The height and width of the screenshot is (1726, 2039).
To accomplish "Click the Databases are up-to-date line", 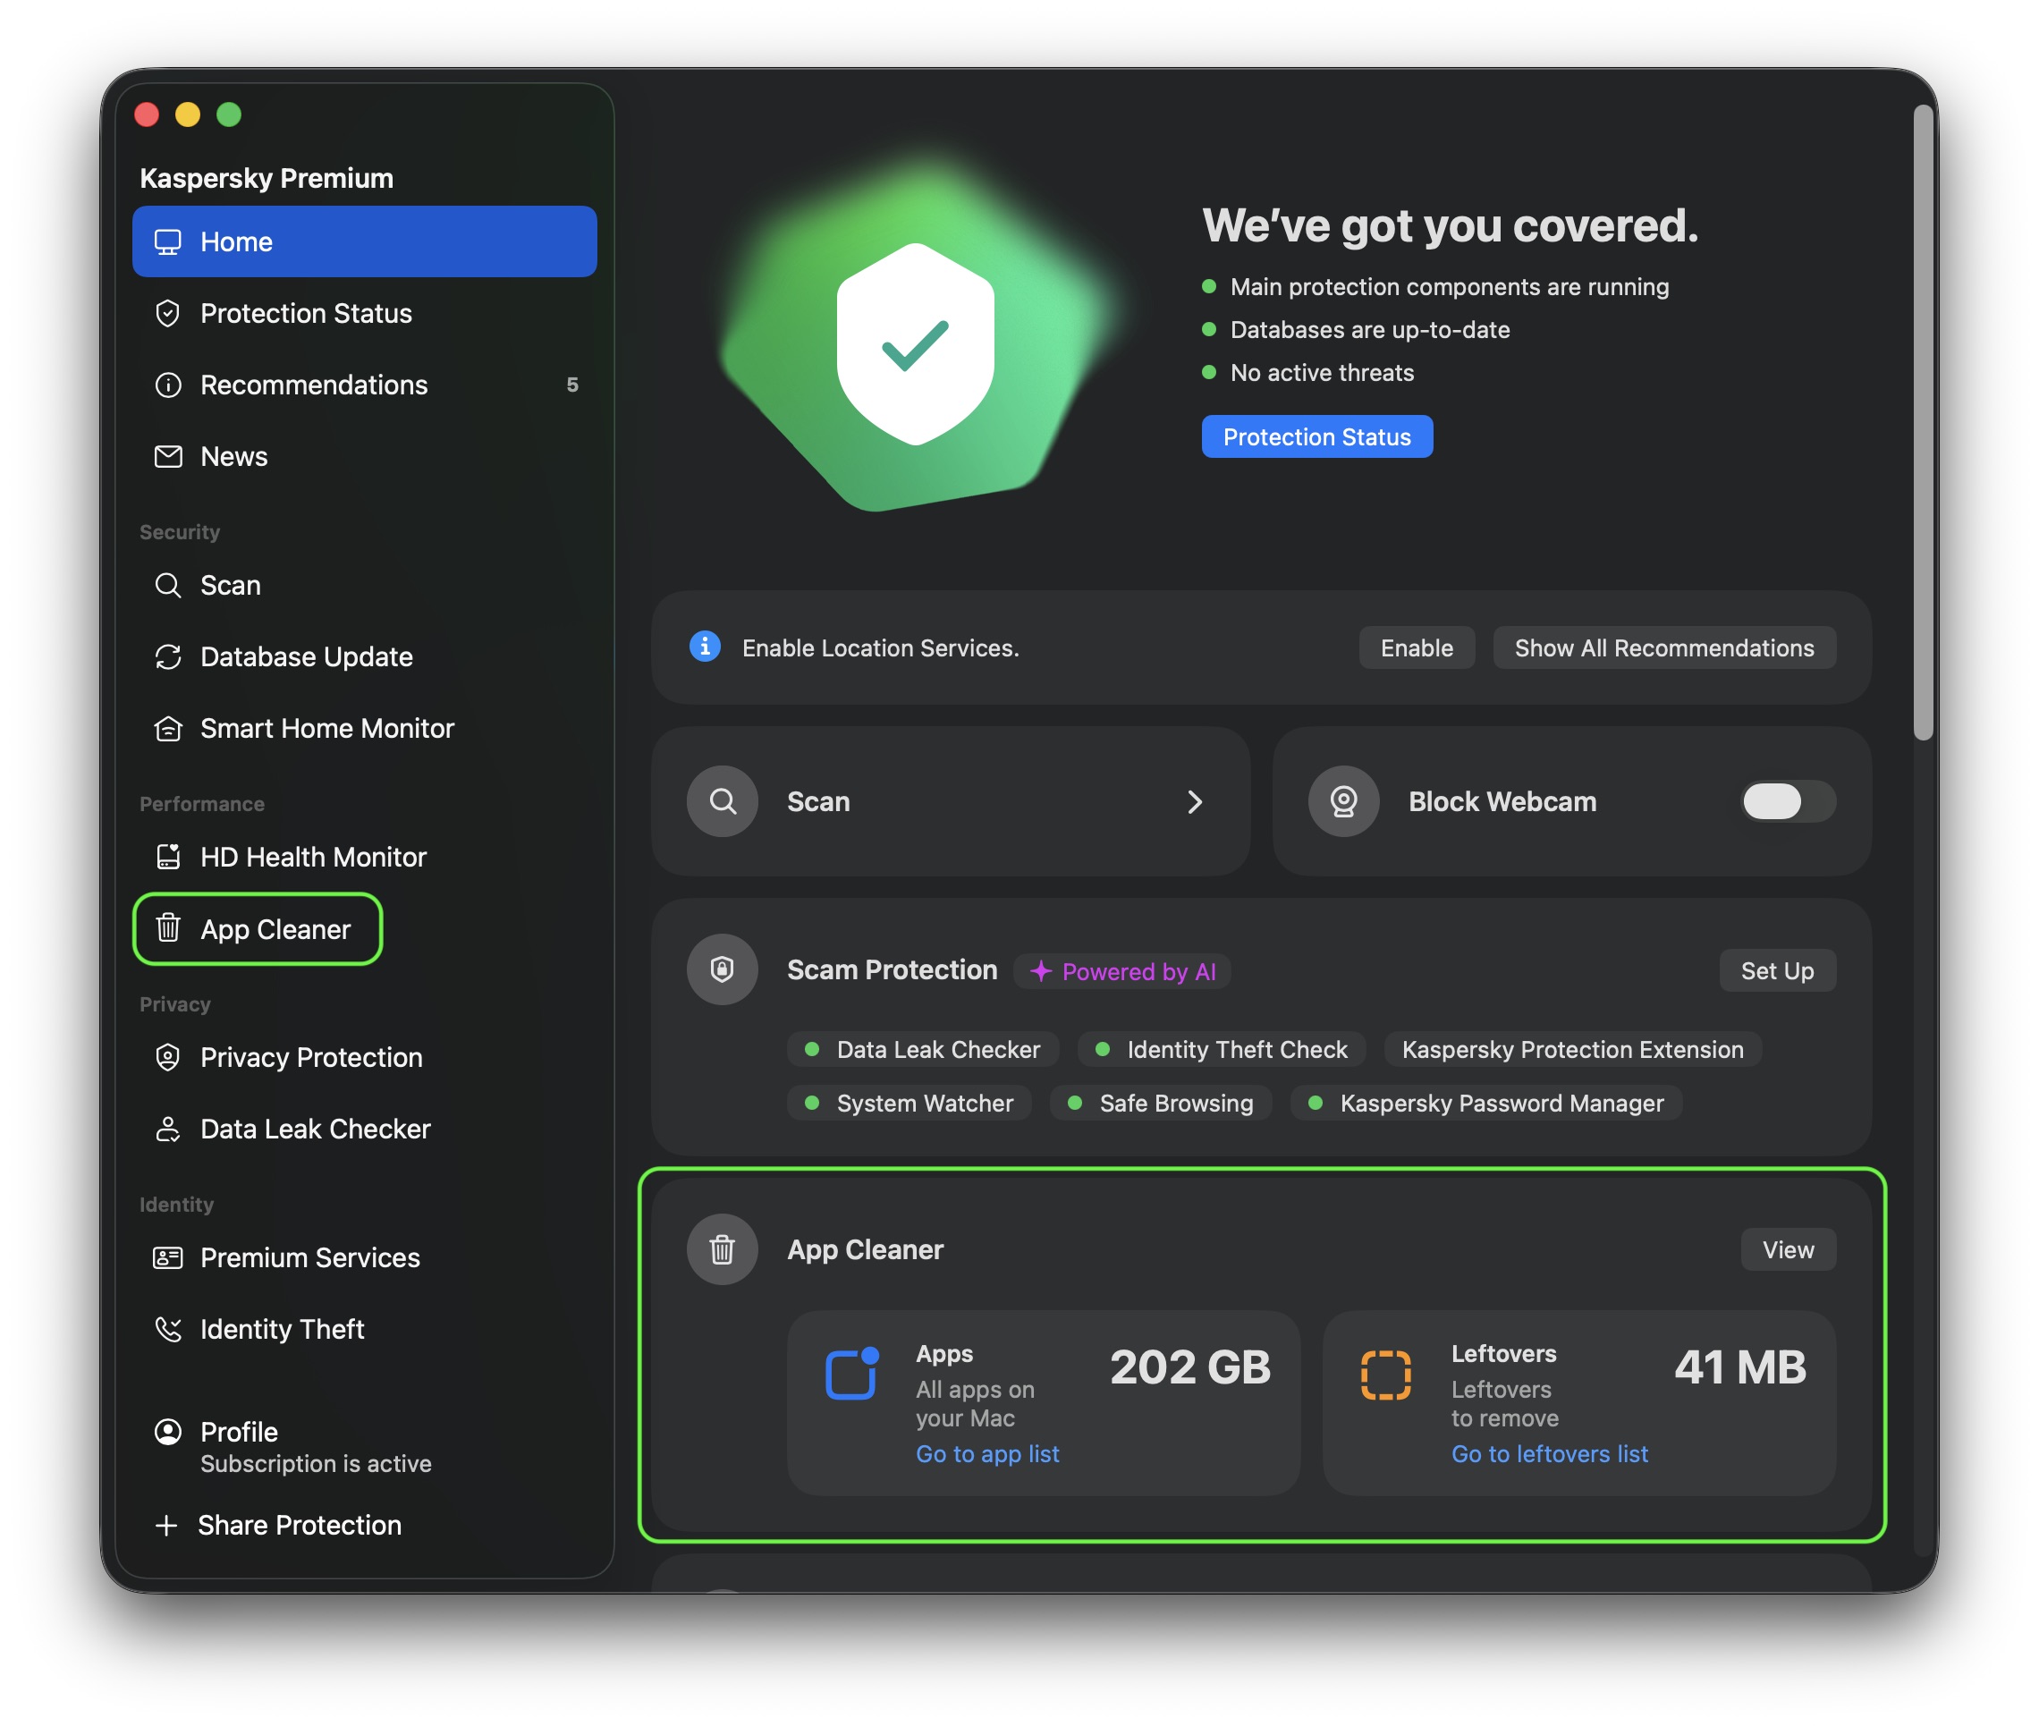I will (1356, 330).
